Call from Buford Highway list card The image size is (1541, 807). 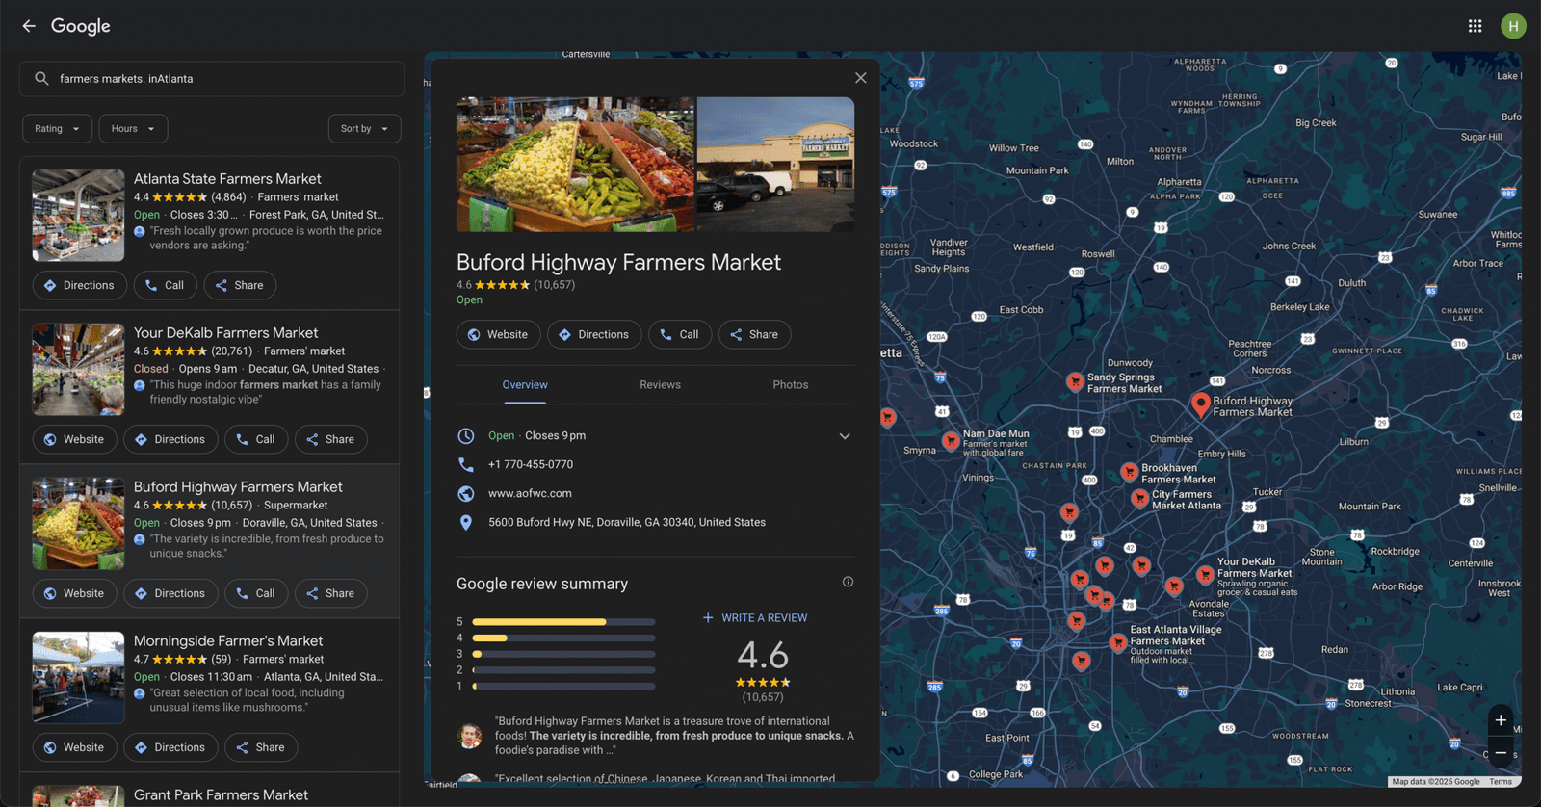pyautogui.click(x=256, y=593)
